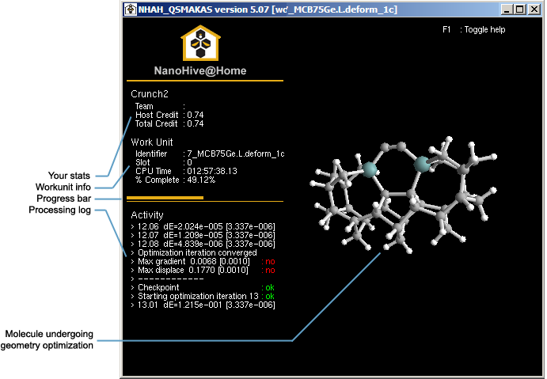Click the Max displace 0.1770 log line
547x379 pixels.
click(x=203, y=271)
